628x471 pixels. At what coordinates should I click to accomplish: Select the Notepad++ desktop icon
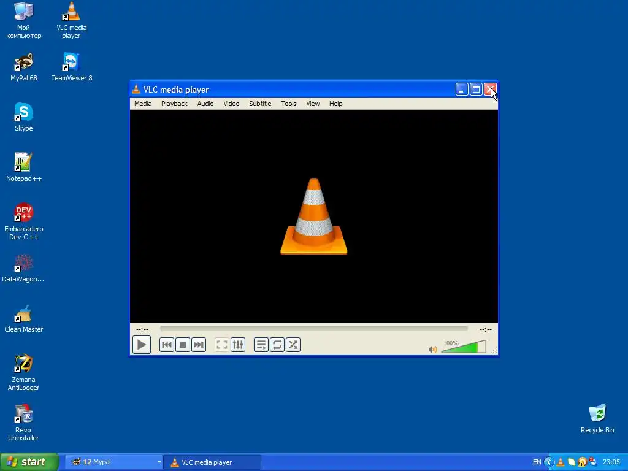(24, 167)
